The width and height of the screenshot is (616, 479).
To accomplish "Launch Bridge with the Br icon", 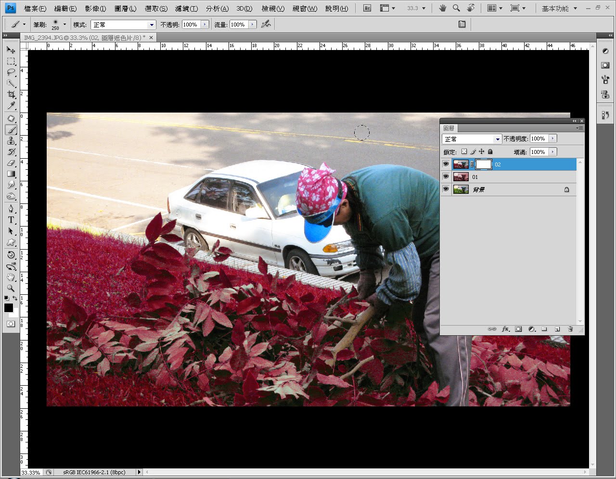I will (367, 8).
